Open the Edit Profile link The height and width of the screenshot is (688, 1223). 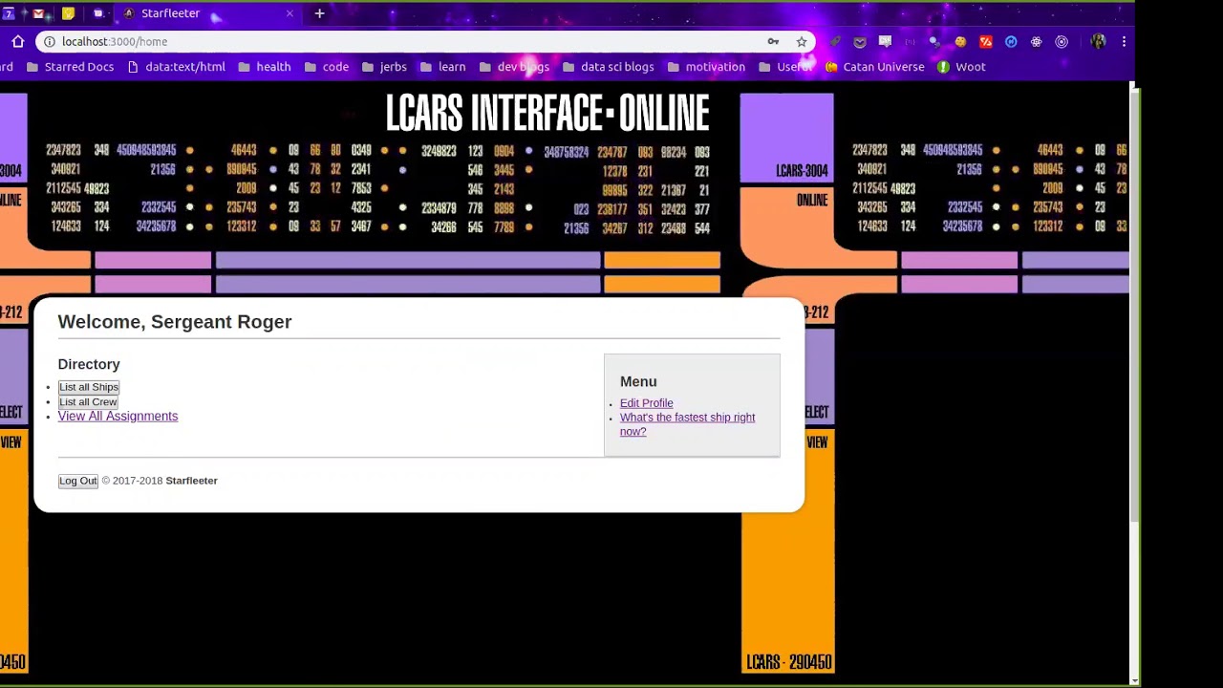point(646,403)
